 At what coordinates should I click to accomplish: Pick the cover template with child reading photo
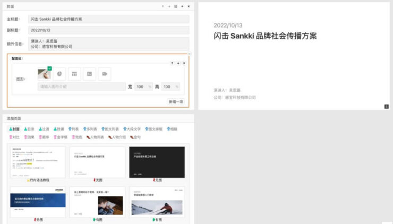point(97,202)
